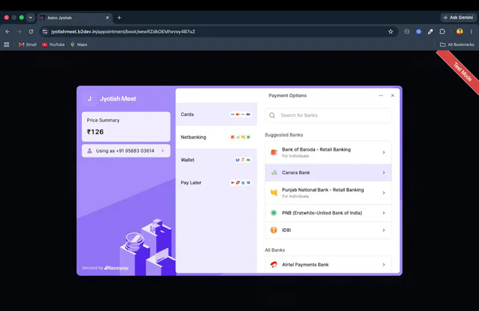
Task: Click the card network logos beside Cards
Action: [241, 114]
